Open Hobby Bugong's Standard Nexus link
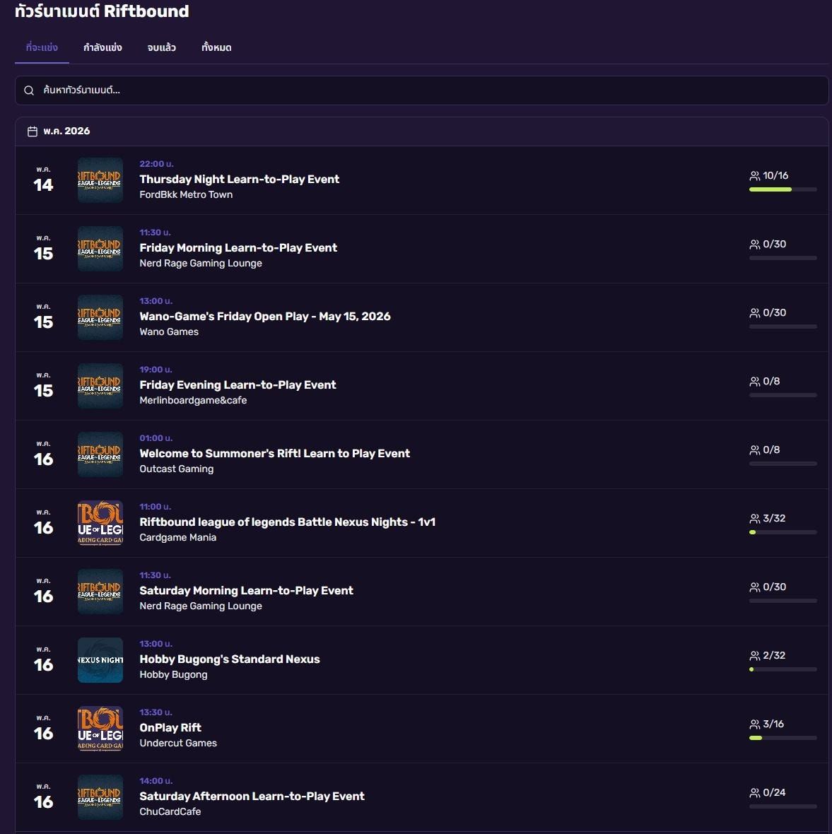 point(230,659)
